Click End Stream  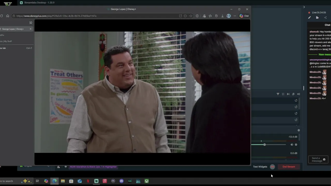point(289,167)
